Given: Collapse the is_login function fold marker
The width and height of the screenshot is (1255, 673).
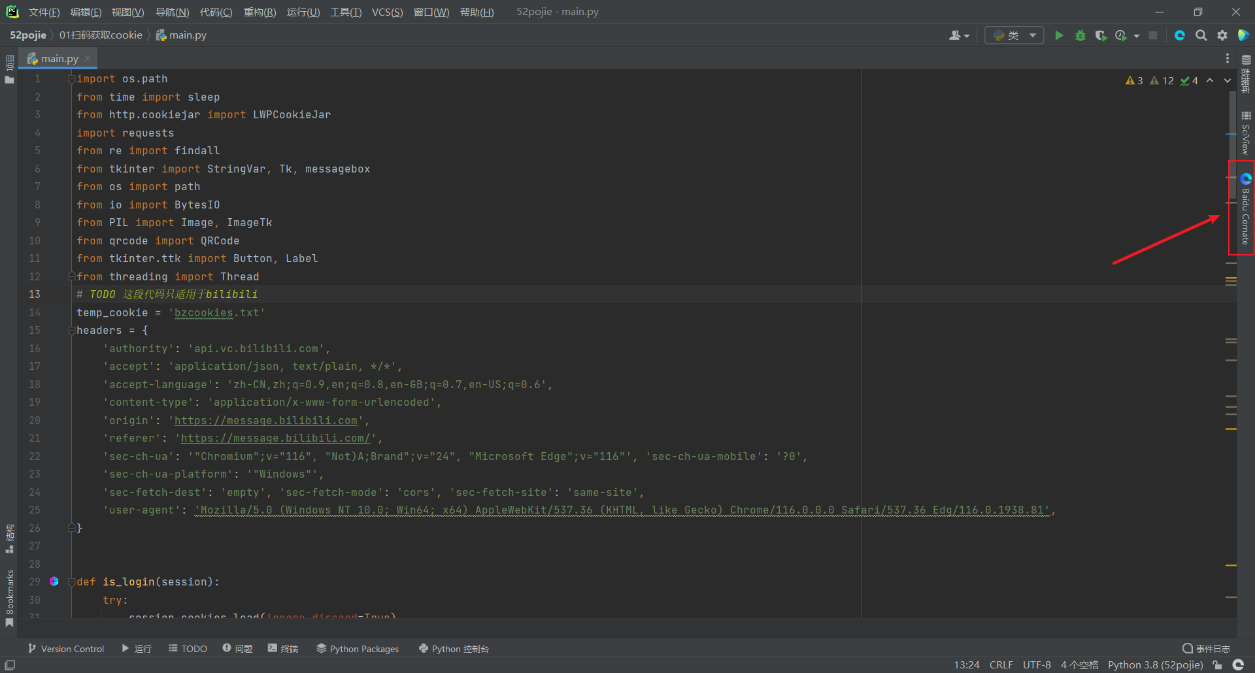Looking at the screenshot, I should click(71, 582).
